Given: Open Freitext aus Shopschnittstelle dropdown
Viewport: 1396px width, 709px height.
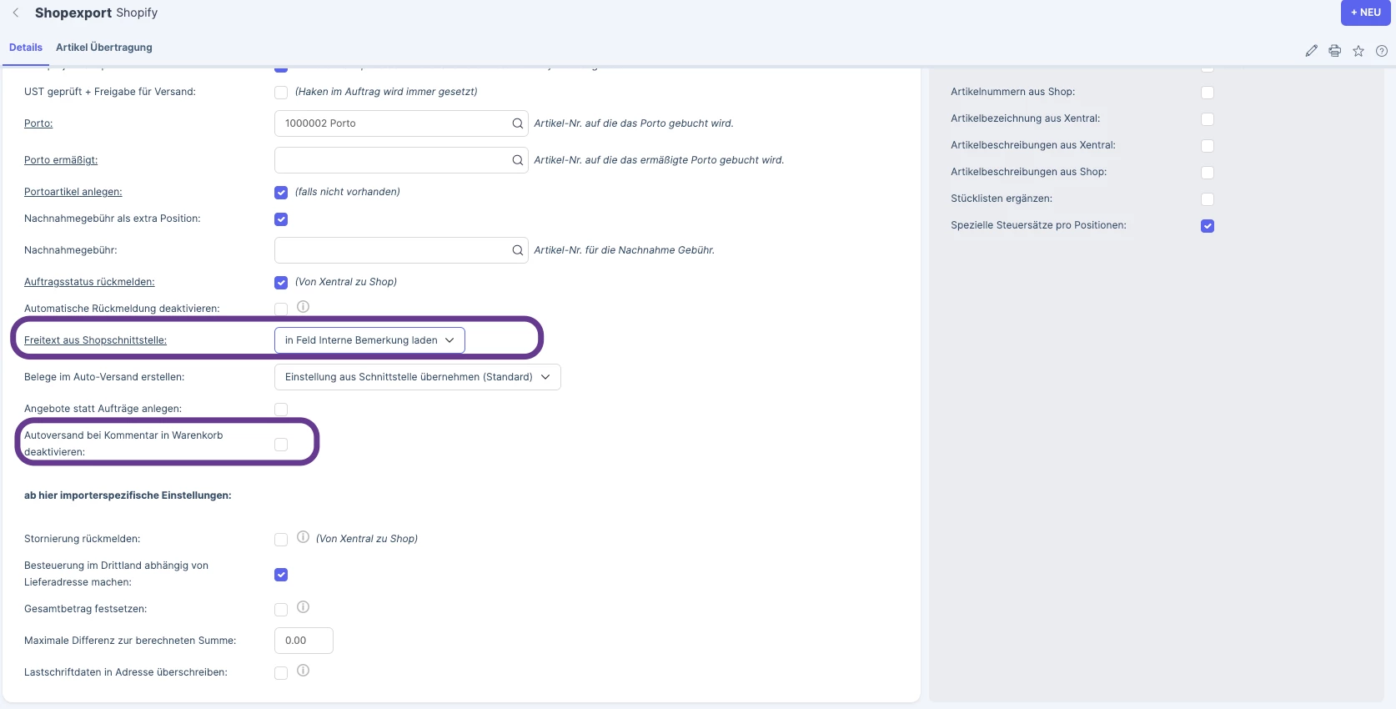Looking at the screenshot, I should [369, 340].
